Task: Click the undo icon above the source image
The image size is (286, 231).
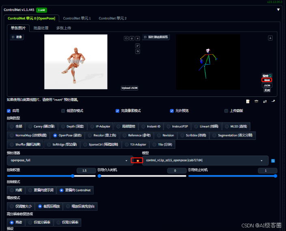Action: (126, 38)
